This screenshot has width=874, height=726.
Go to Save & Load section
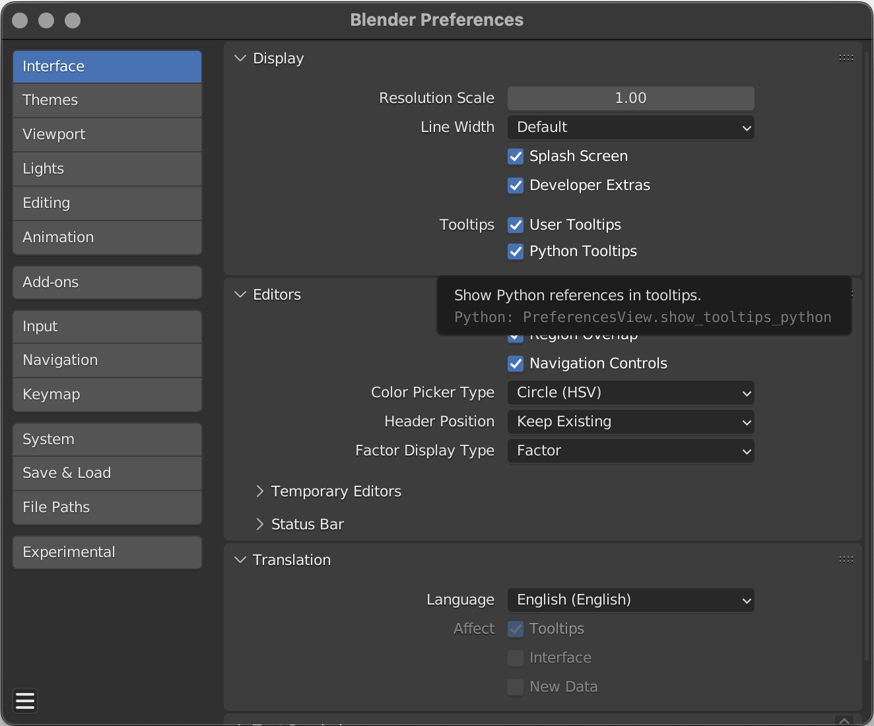point(107,473)
